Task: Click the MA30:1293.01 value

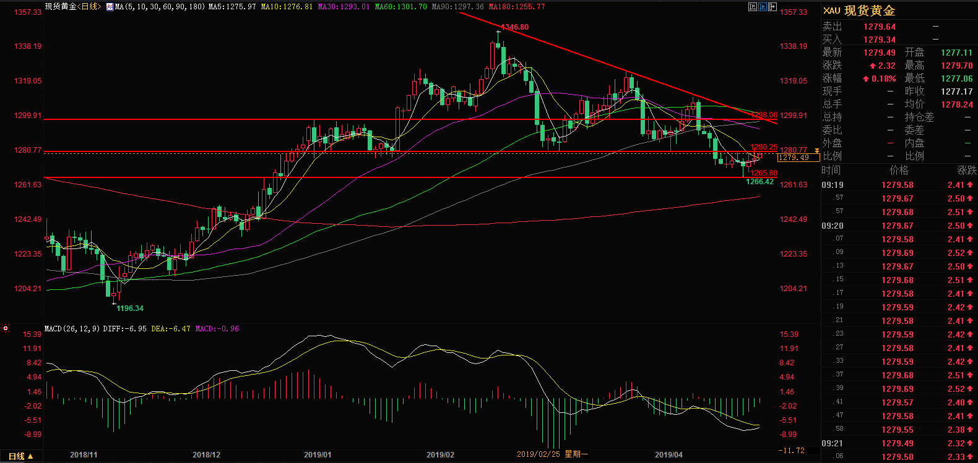Action: pos(344,7)
